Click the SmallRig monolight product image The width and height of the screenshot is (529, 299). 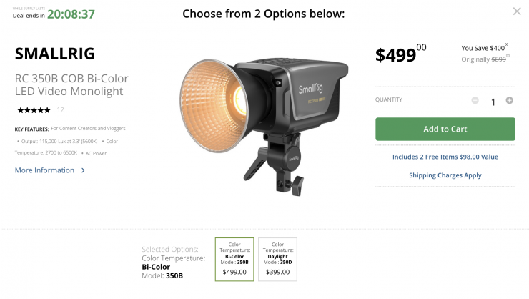pyautogui.click(x=247, y=122)
